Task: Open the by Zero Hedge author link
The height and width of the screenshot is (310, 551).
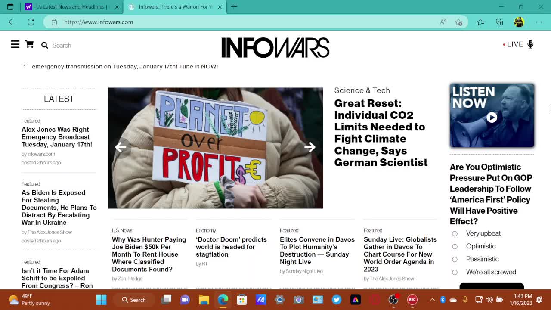Action: tap(127, 279)
